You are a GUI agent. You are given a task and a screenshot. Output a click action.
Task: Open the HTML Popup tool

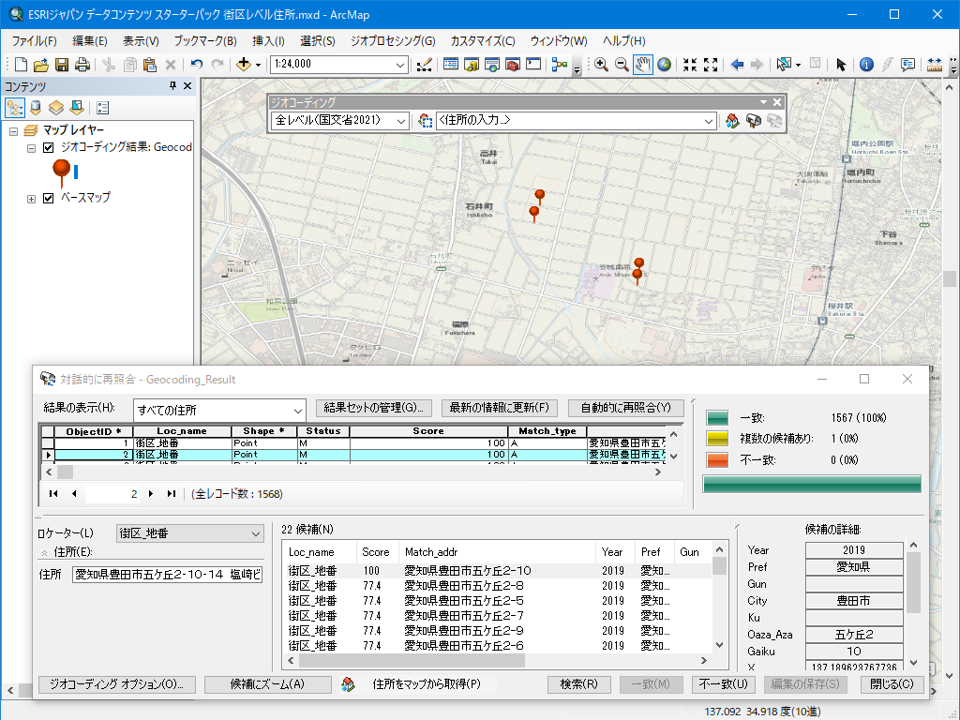point(907,65)
